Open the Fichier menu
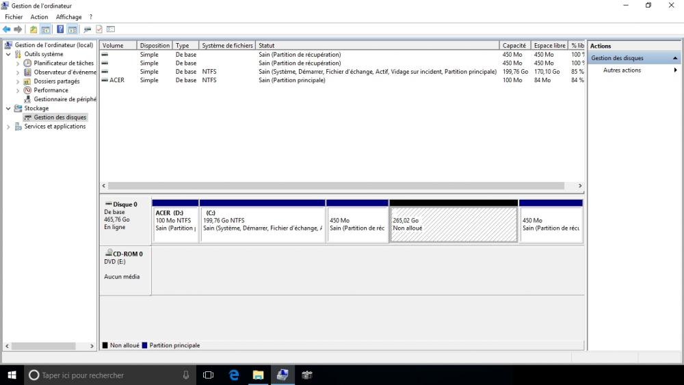Viewport: 684px width, 385px height. tap(14, 17)
